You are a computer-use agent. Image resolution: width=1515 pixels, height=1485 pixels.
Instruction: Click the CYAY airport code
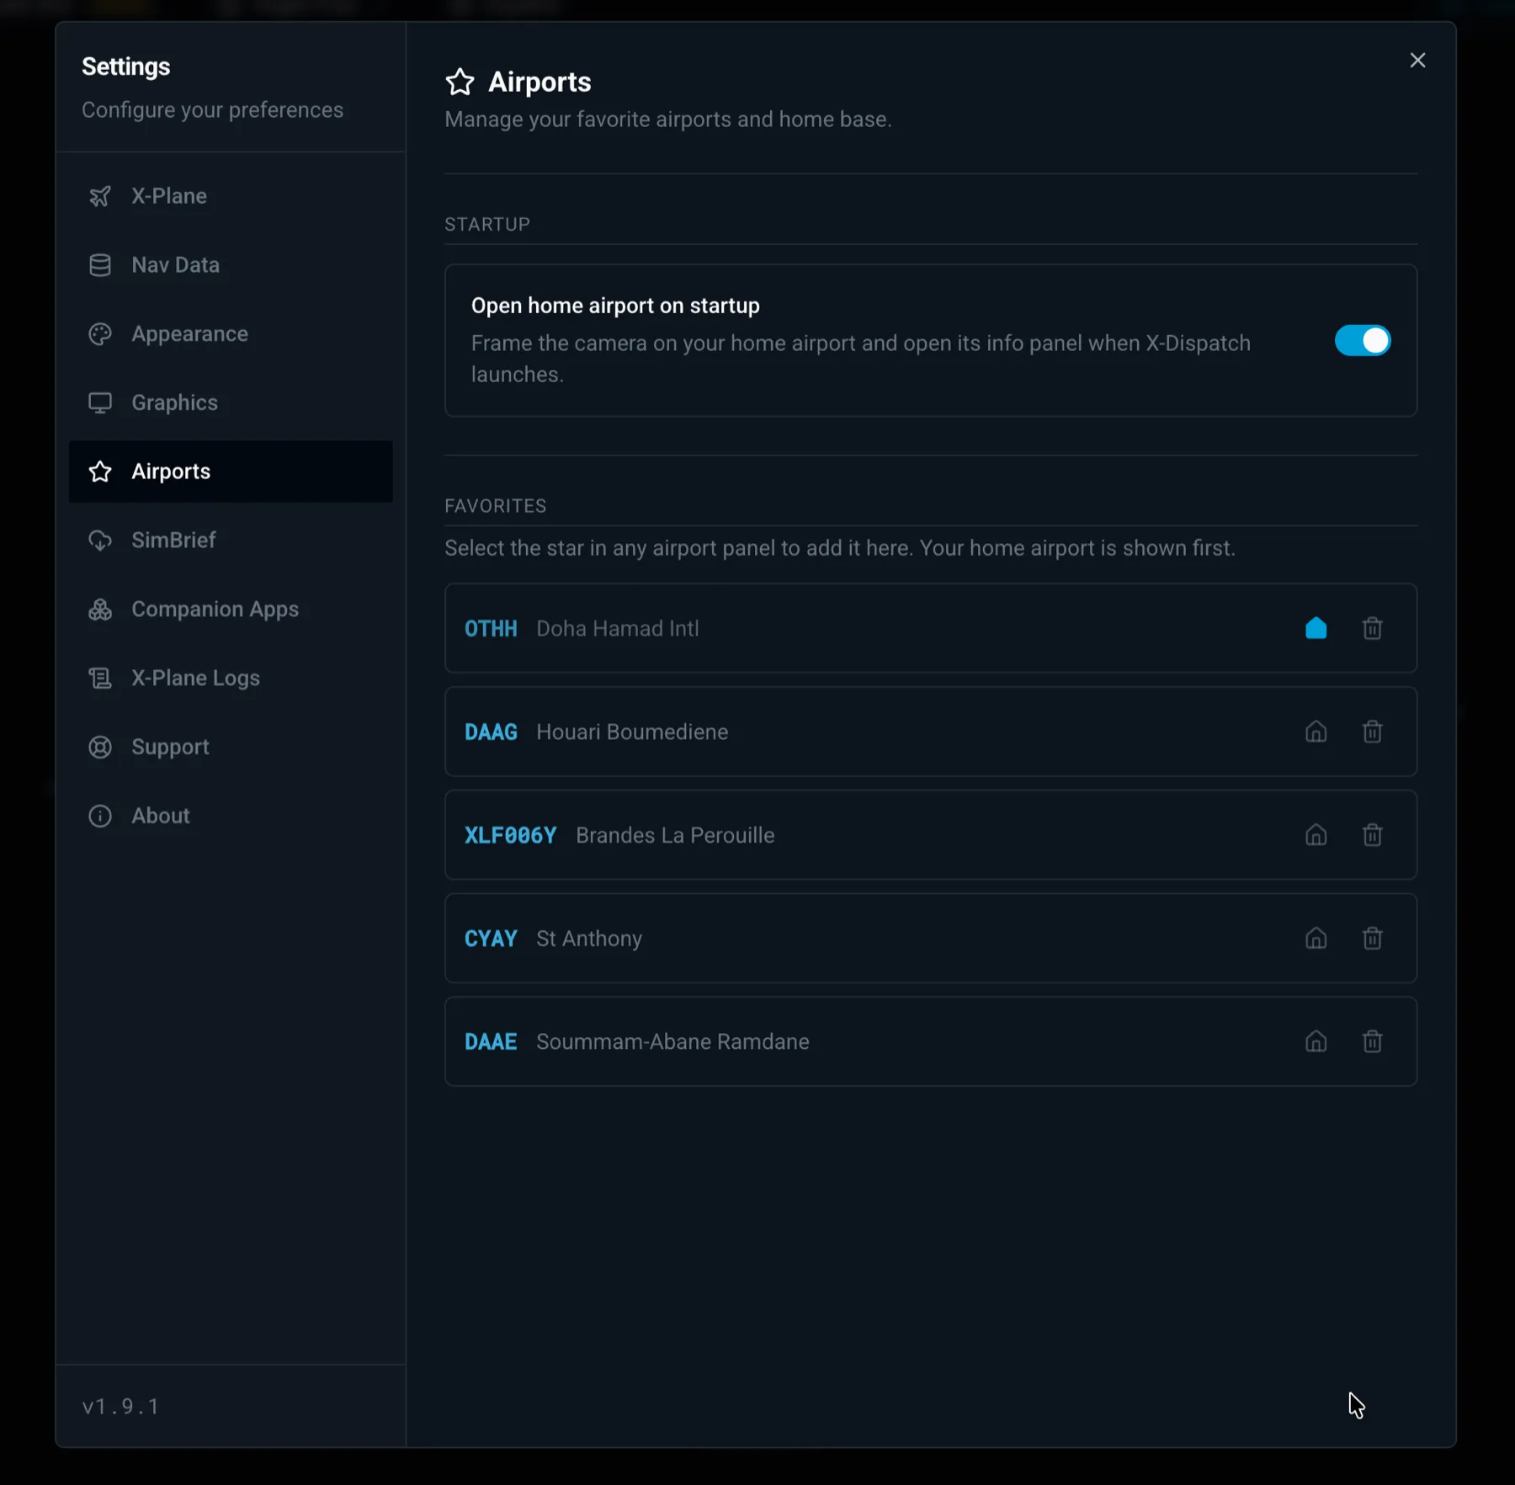pyautogui.click(x=491, y=939)
